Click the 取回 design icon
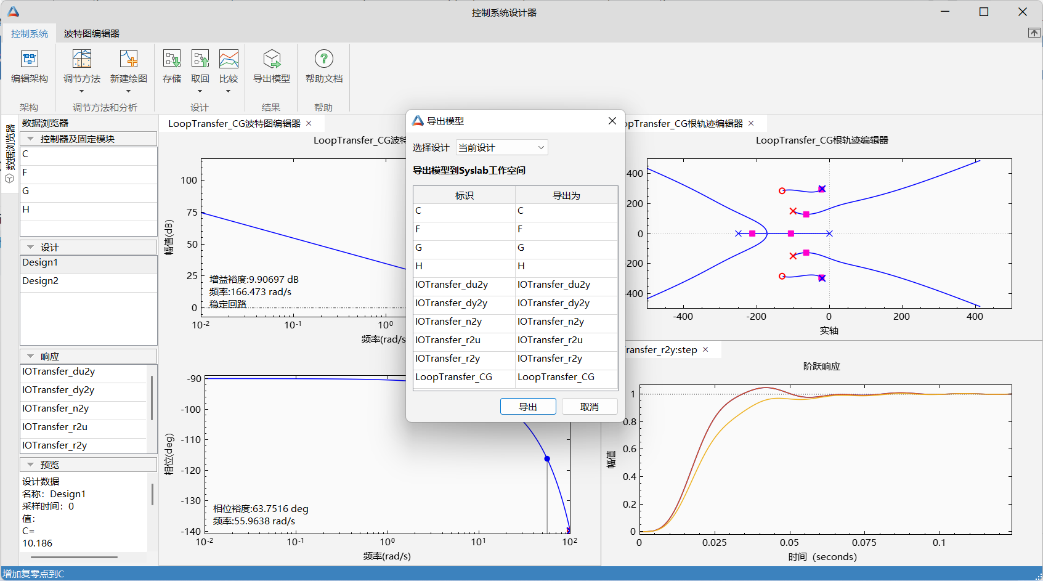This screenshot has height=581, width=1043. coord(200,59)
